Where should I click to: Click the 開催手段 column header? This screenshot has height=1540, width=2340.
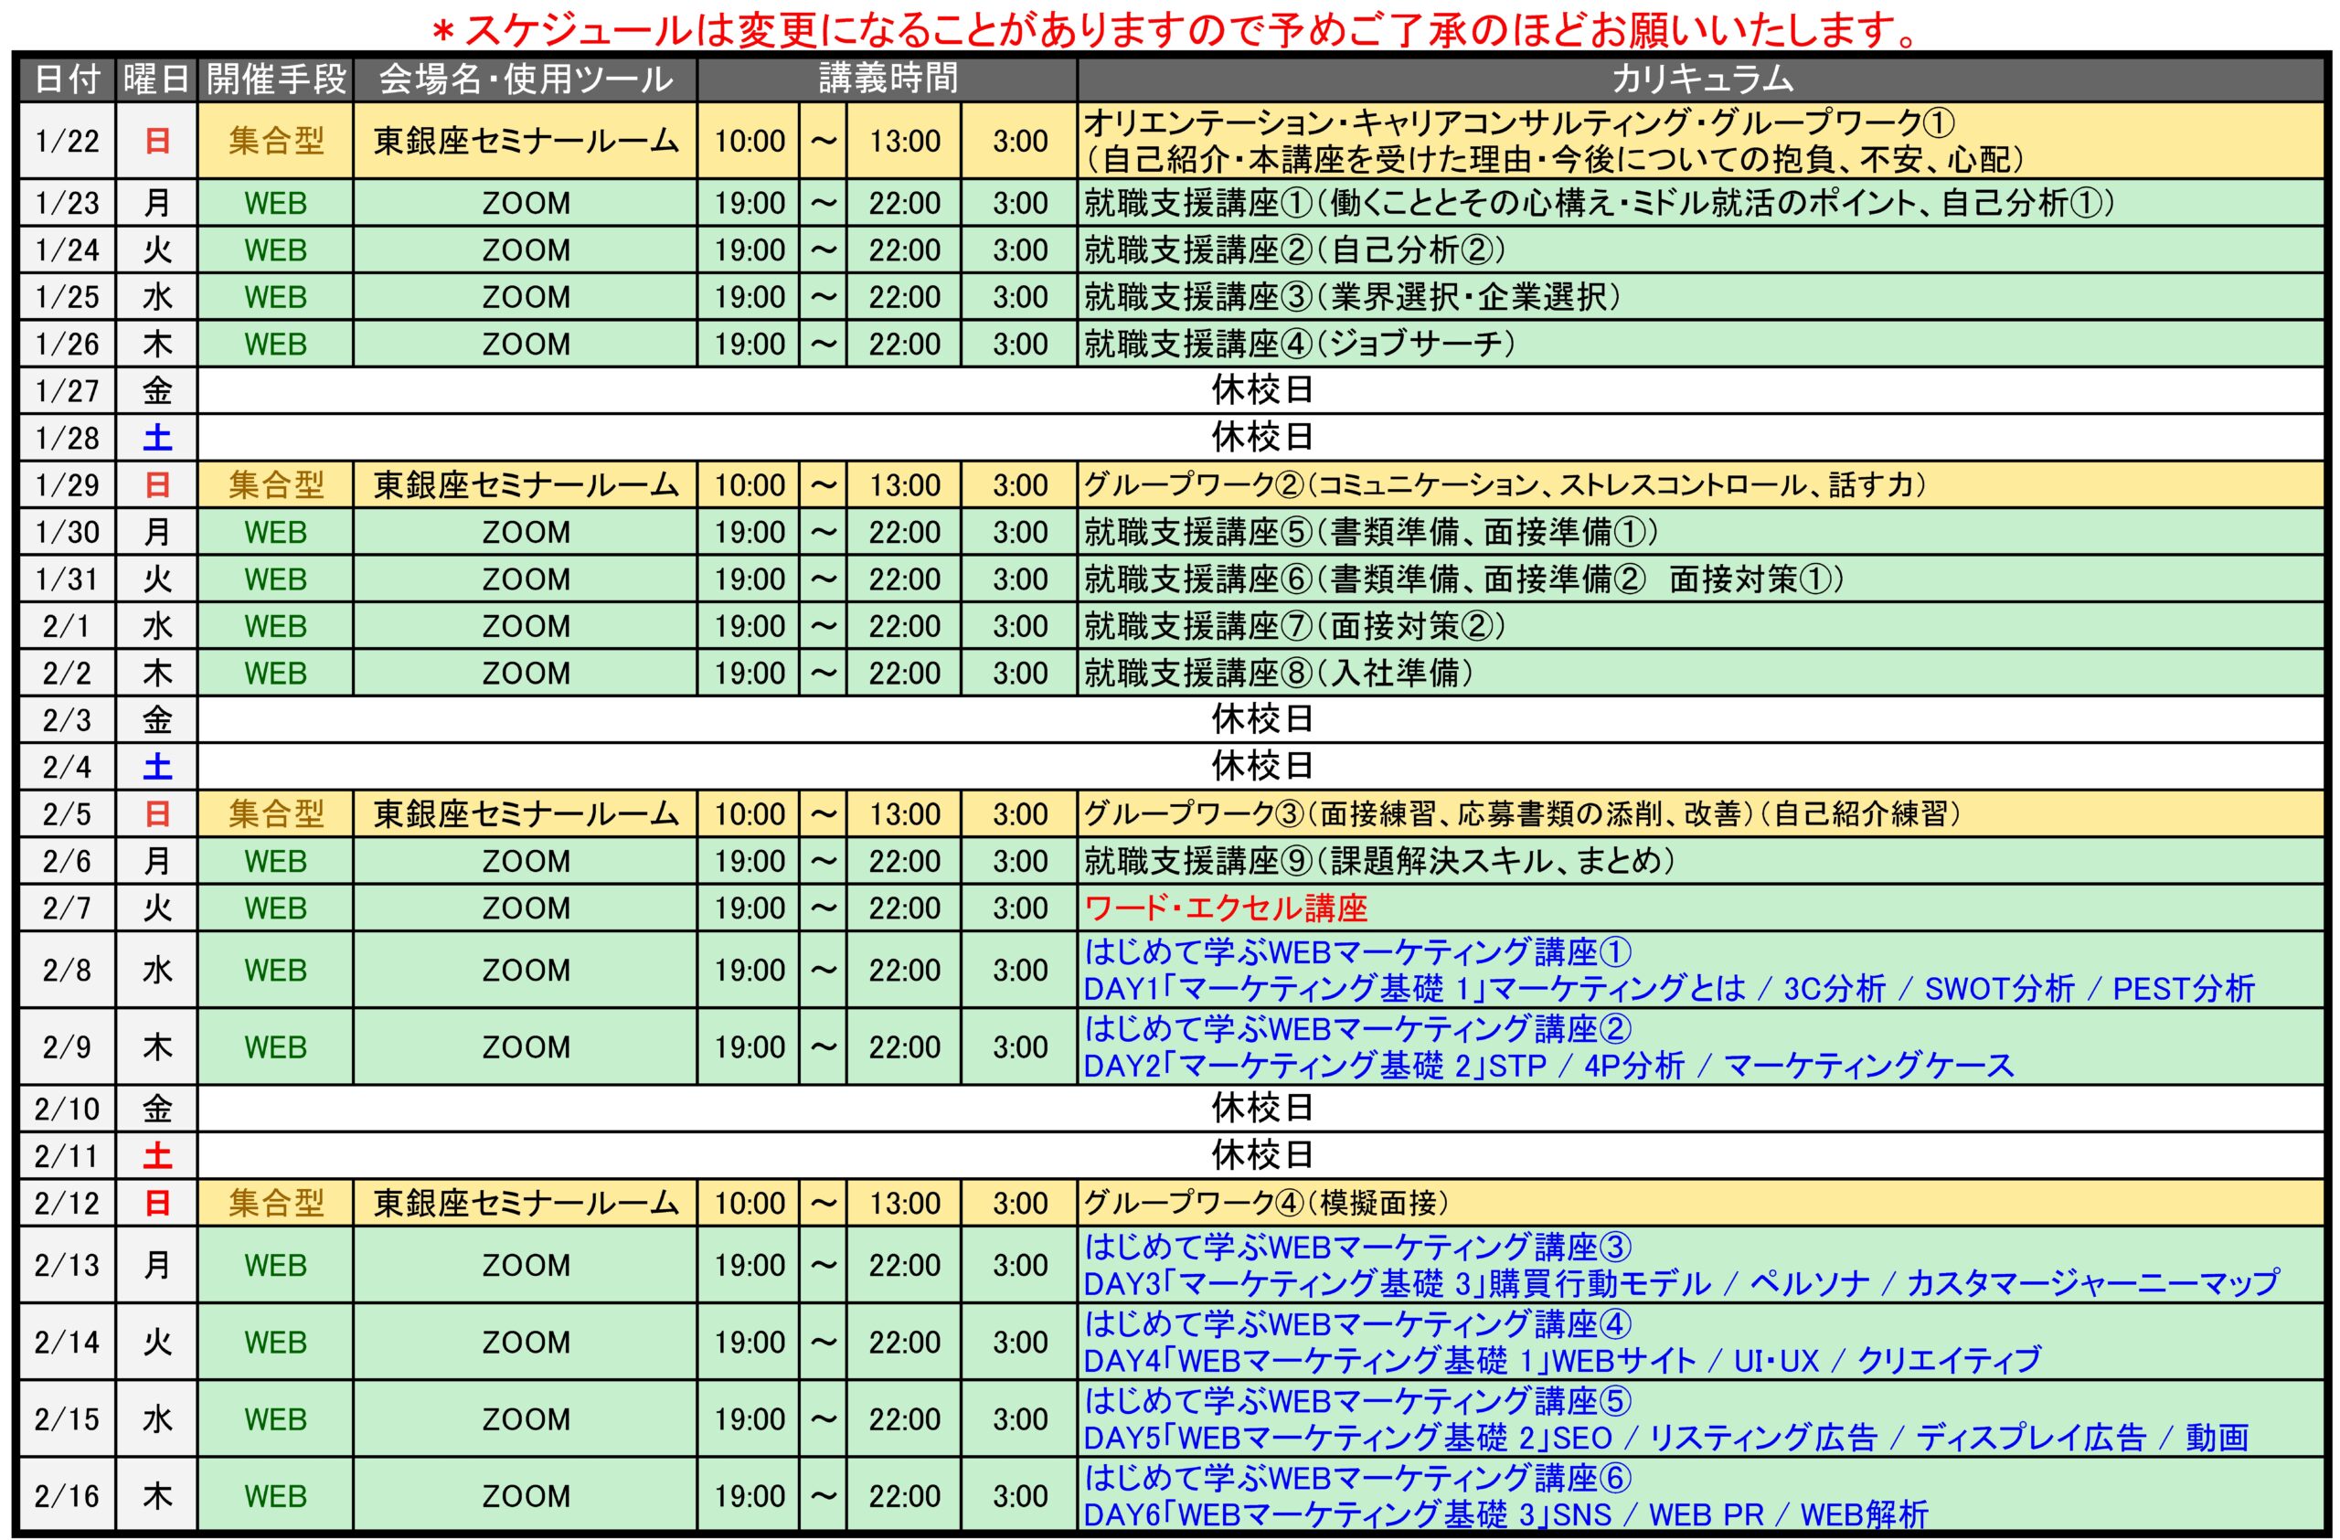tap(275, 79)
